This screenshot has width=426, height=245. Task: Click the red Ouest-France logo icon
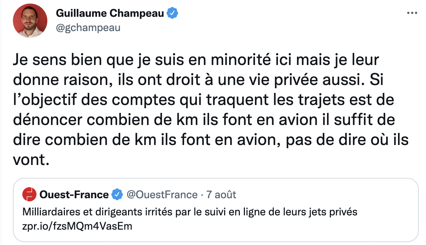click(29, 195)
